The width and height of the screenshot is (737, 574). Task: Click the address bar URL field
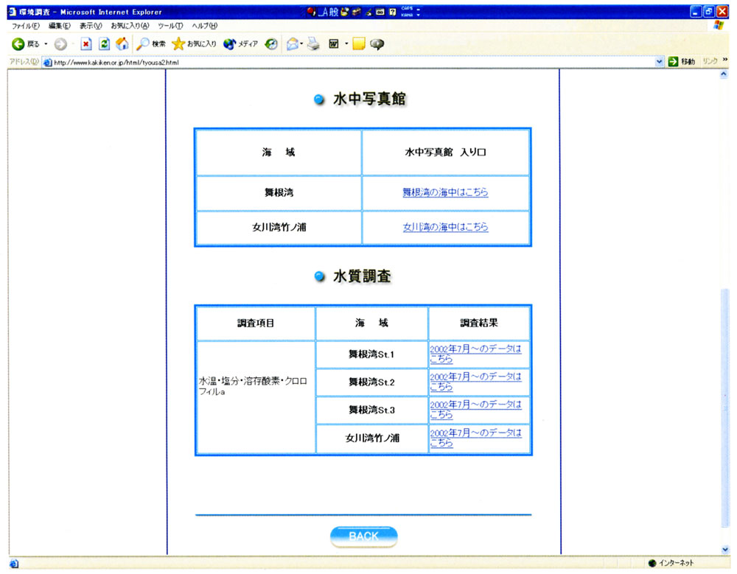point(348,62)
